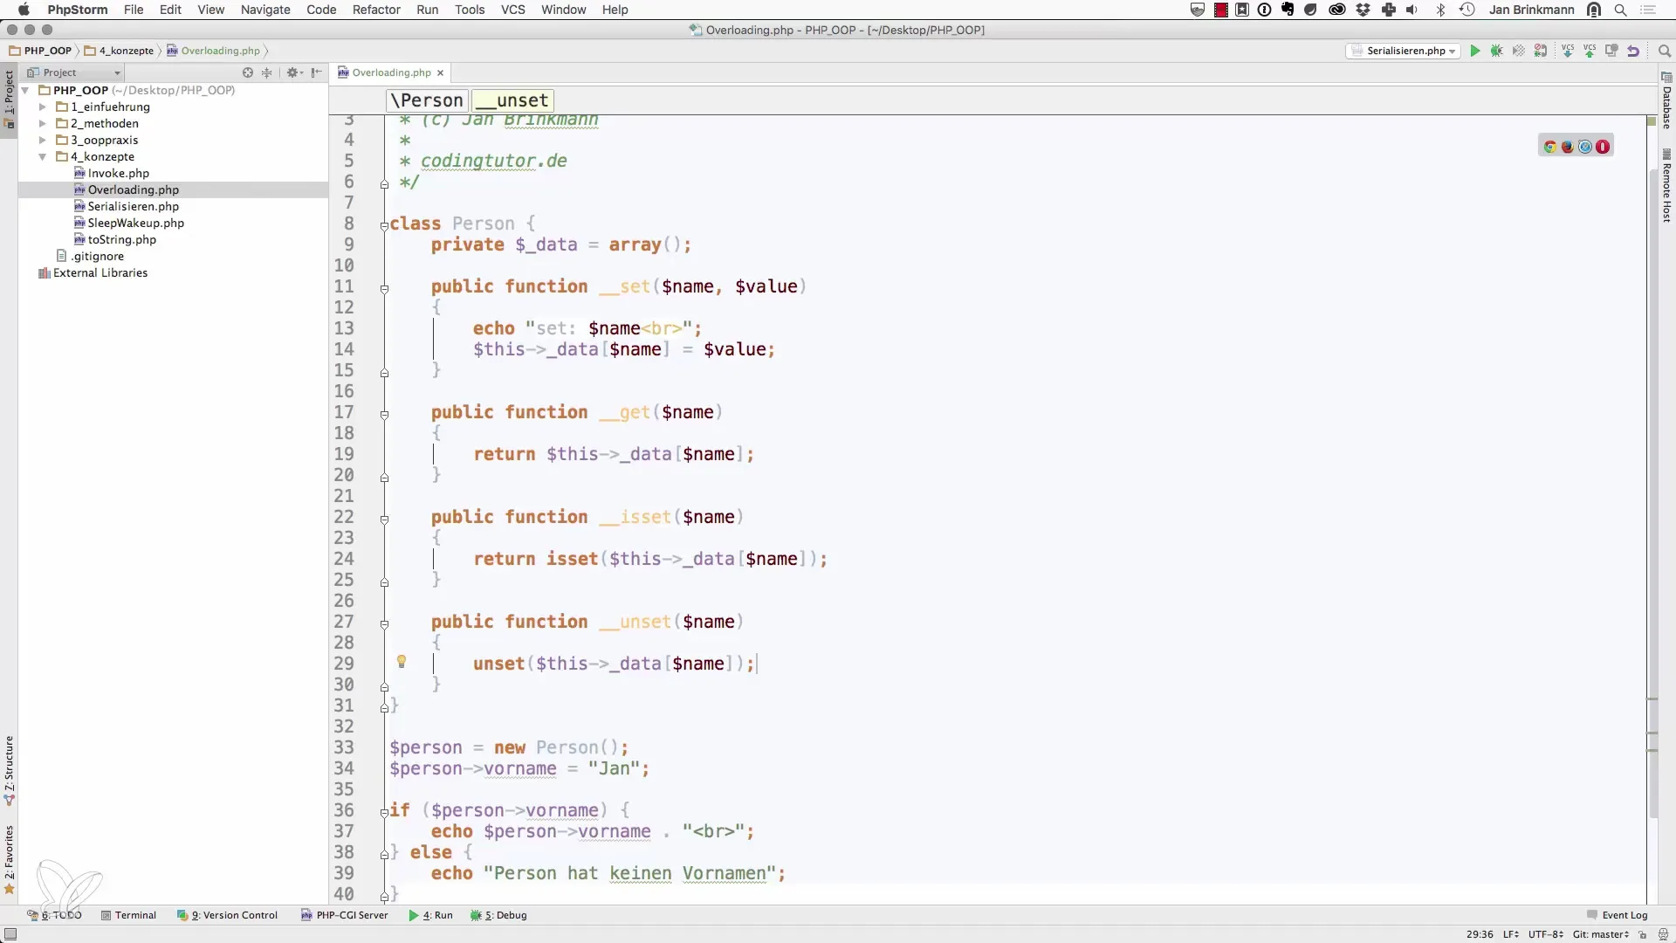This screenshot has width=1676, height=943.
Task: Open the Debug tool window
Action: point(499,915)
